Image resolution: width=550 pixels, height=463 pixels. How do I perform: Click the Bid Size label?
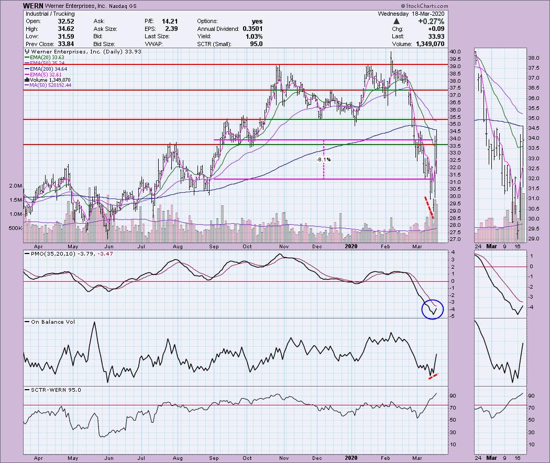(104, 44)
